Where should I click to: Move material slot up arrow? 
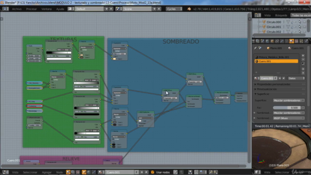[x=303, y=69]
